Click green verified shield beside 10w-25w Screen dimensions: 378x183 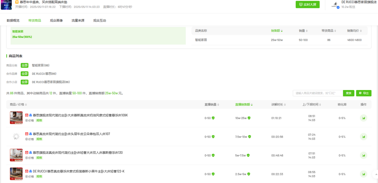[249, 118]
